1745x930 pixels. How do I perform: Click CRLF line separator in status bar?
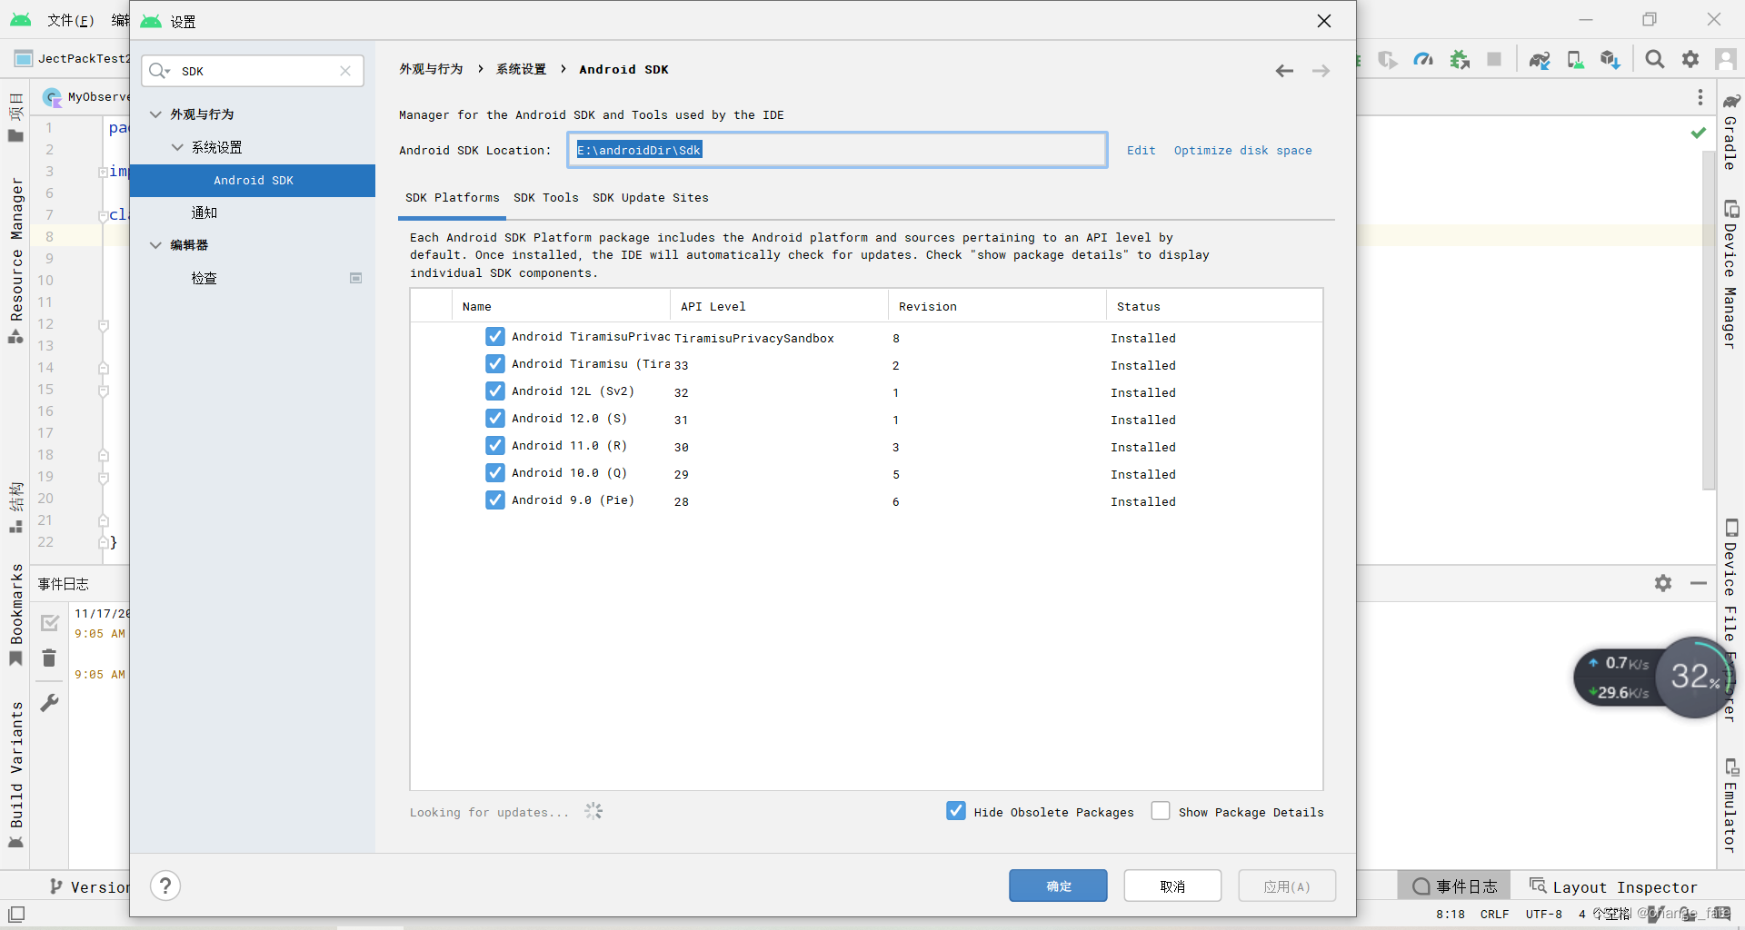pos(1494,914)
